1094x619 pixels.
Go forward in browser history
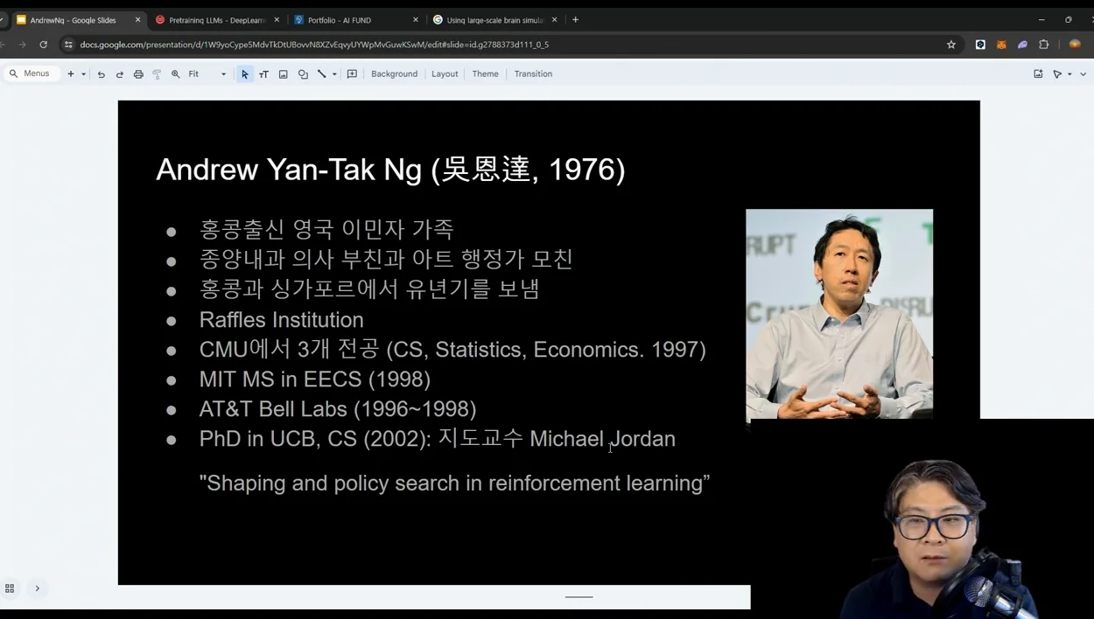(22, 45)
